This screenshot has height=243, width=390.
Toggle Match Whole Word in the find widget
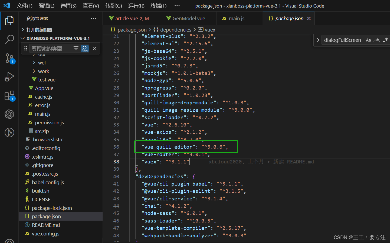click(x=376, y=40)
